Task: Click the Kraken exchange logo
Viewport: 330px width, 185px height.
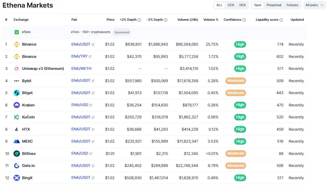Action: [17, 105]
